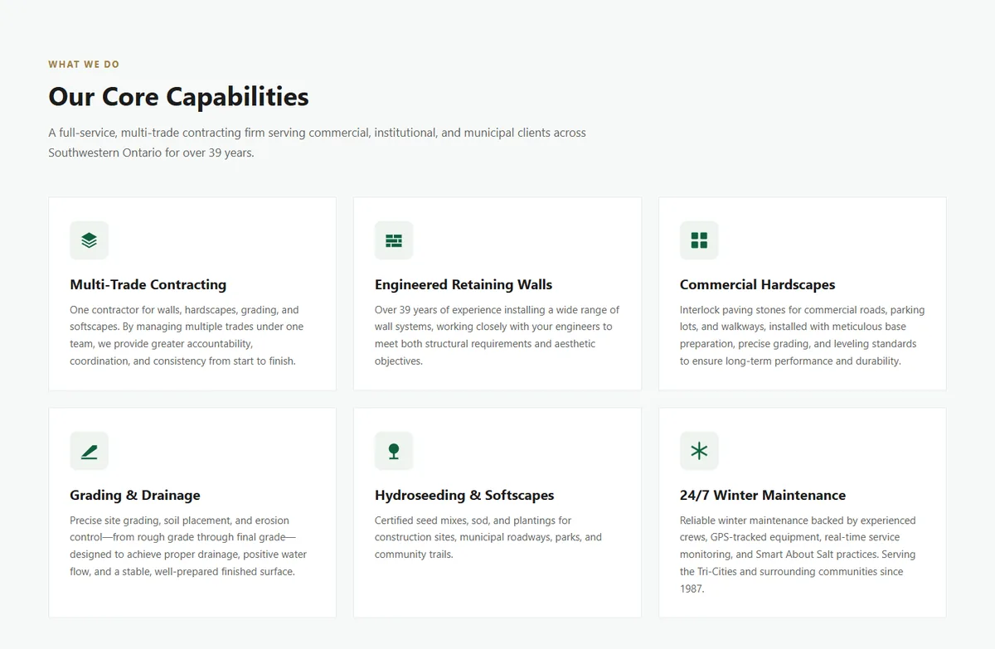
Task: Click the description starting 'Certified seed mixes'
Action: [488, 537]
